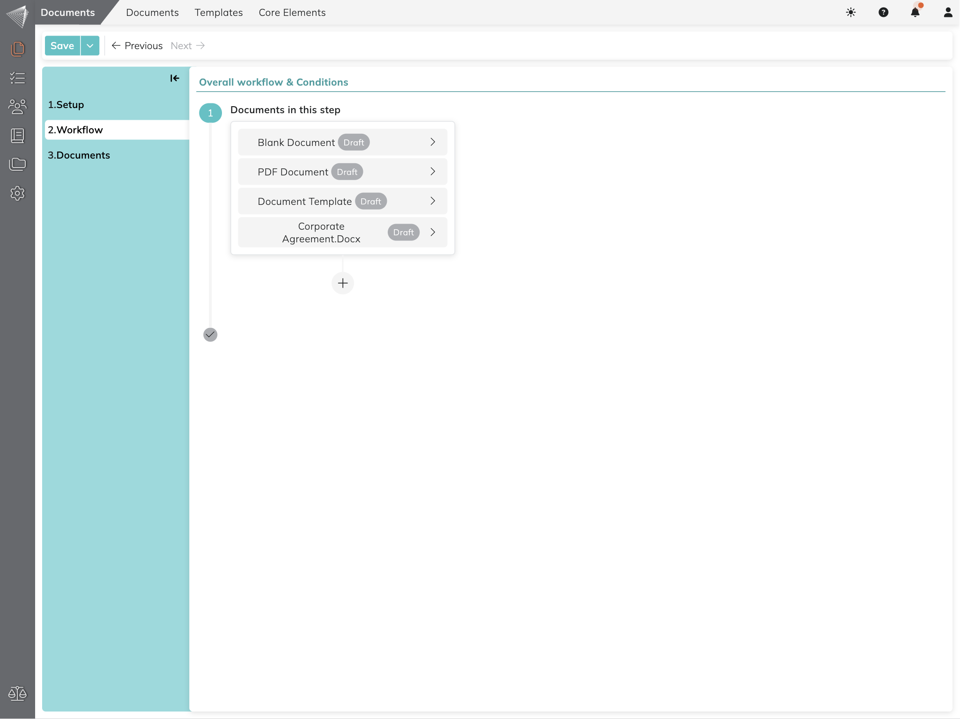Viewport: 960px width, 719px height.
Task: Toggle the light/dark theme sun icon
Action: pos(851,13)
